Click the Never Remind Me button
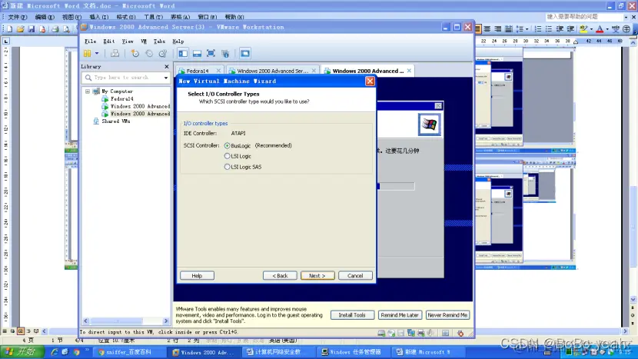 click(x=447, y=314)
